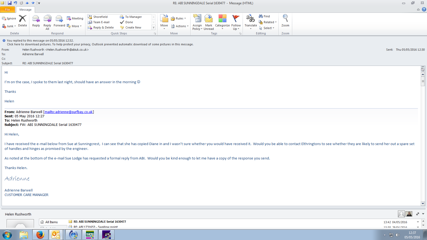The image size is (427, 240).
Task: Run the Team E-mail quick step
Action: click(x=99, y=22)
